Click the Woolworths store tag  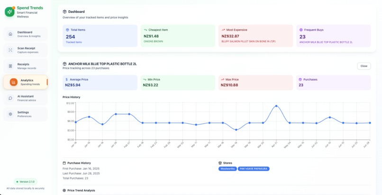(227, 169)
